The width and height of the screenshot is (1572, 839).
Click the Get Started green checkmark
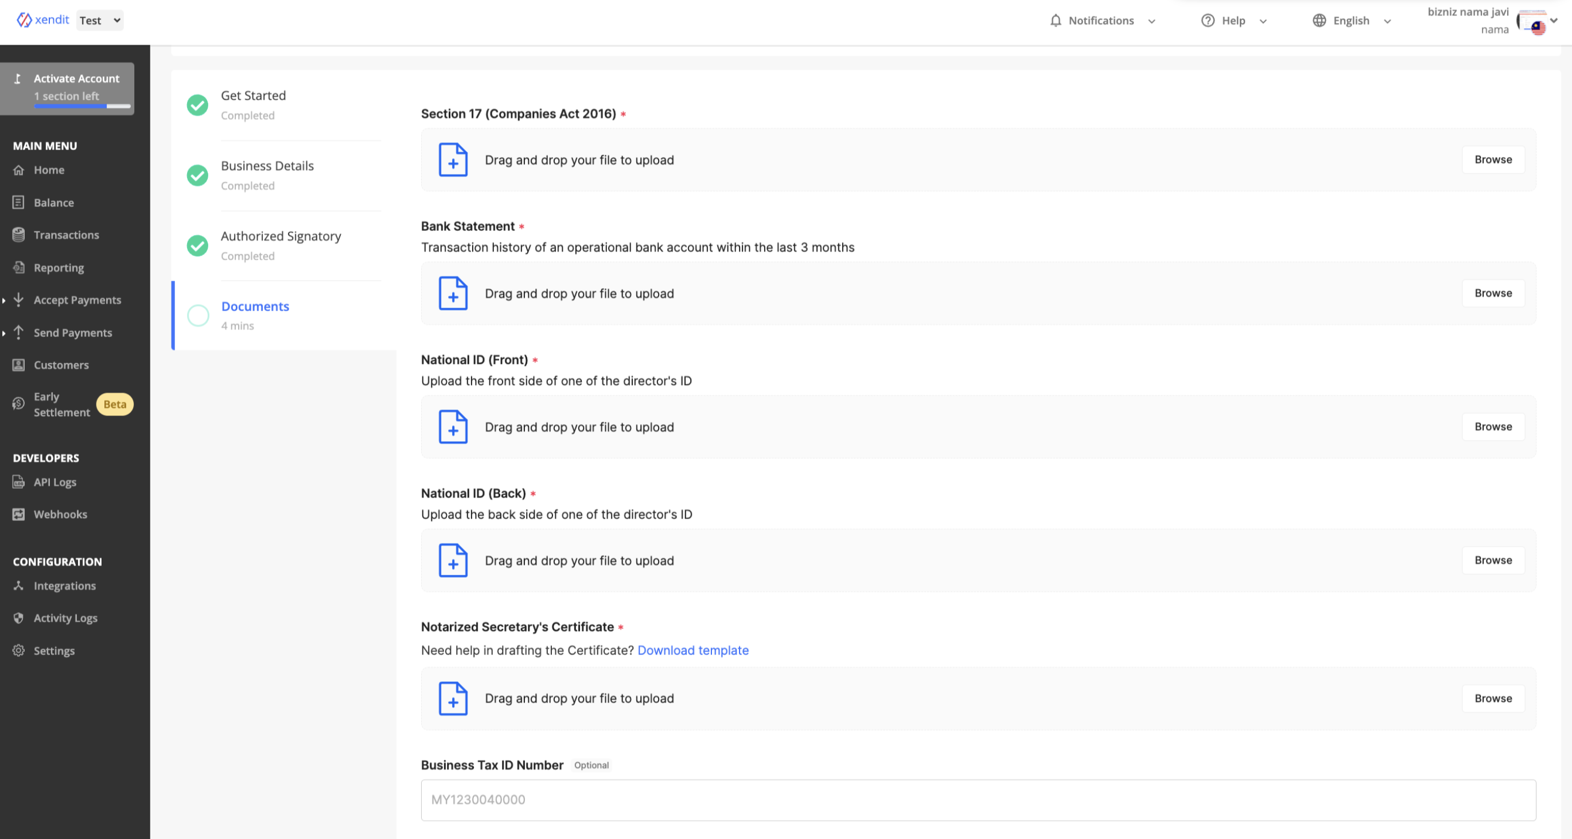[x=198, y=105]
